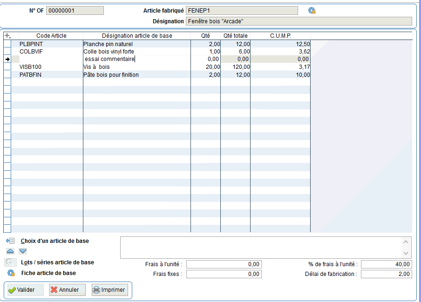Open Lots / séries article de base
This screenshot has height=302, width=421.
(57, 262)
